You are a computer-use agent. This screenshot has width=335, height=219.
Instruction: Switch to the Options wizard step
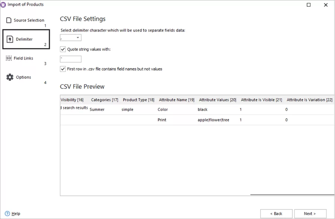click(x=23, y=77)
